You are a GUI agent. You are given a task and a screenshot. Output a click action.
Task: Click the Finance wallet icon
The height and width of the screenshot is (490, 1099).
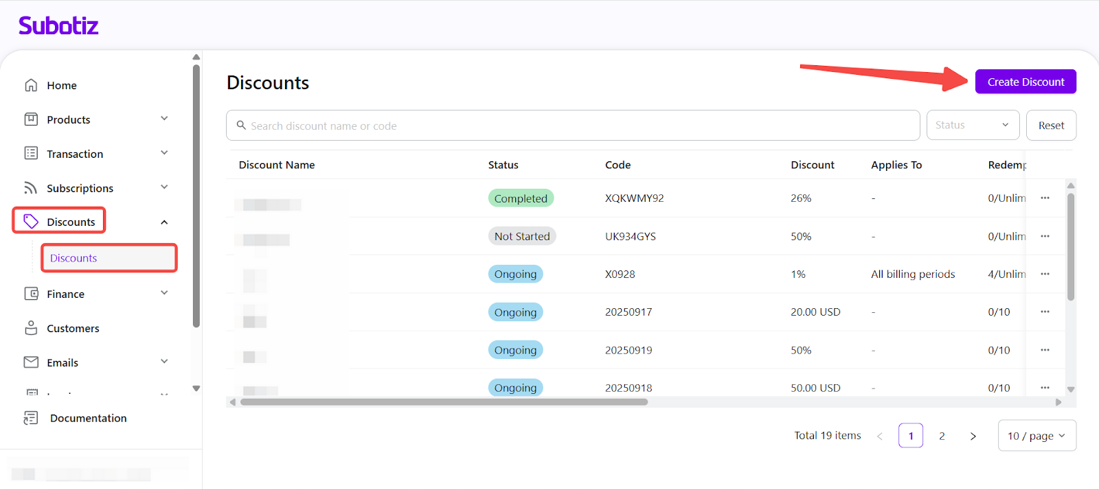(31, 294)
